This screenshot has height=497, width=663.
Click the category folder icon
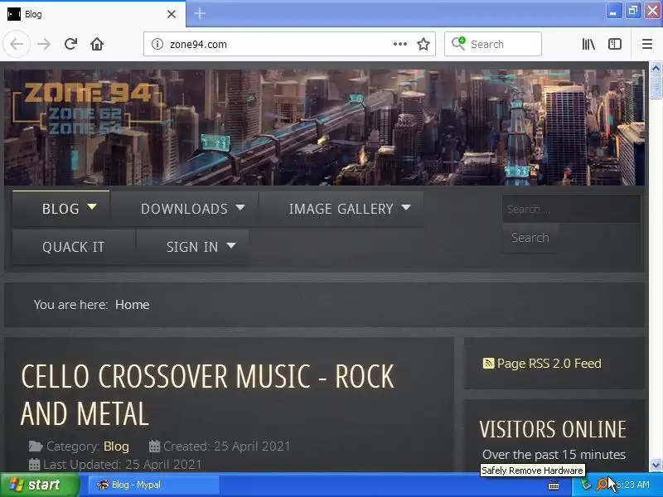(36, 446)
